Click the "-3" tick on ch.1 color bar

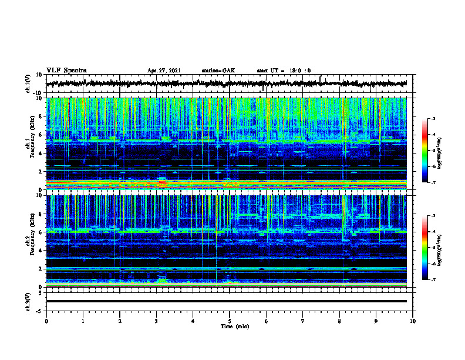point(433,119)
